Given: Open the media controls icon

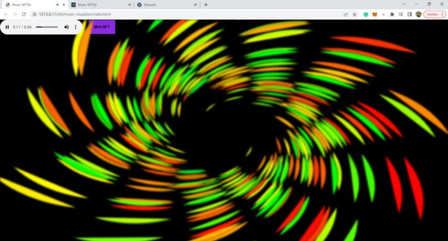Looking at the screenshot, I should point(401,14).
